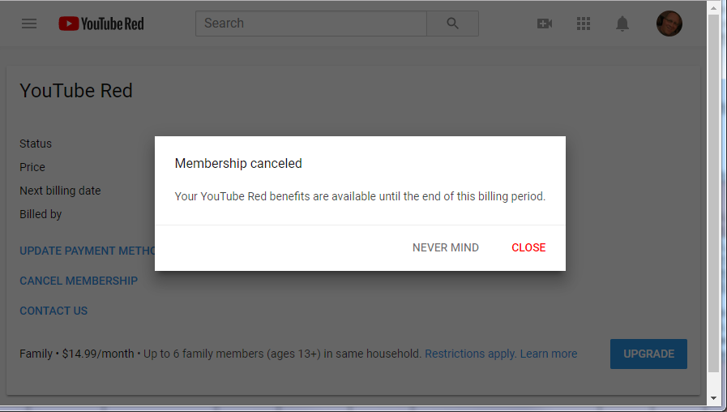
Task: Click the vertical scrollbar thumb
Action: (713, 193)
